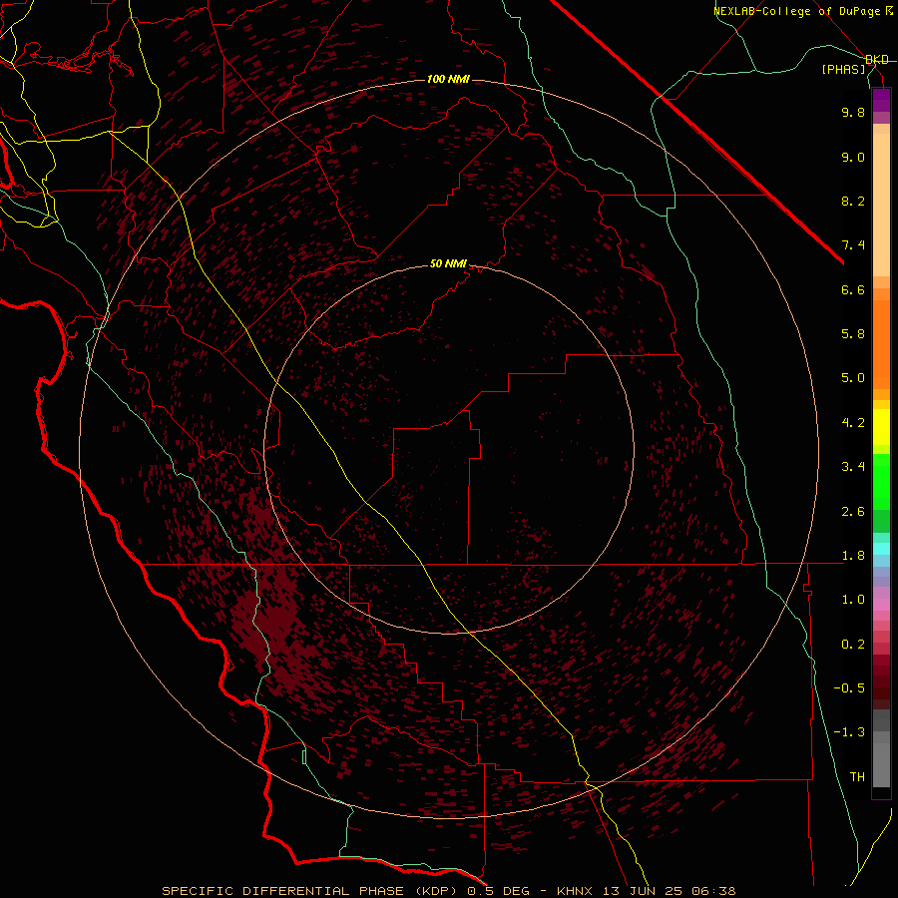Select the 9.8 value on the color scale
Image resolution: width=898 pixels, height=898 pixels.
853,112
